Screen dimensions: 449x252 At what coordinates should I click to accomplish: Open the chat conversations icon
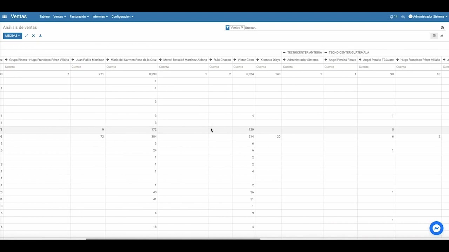click(x=403, y=17)
